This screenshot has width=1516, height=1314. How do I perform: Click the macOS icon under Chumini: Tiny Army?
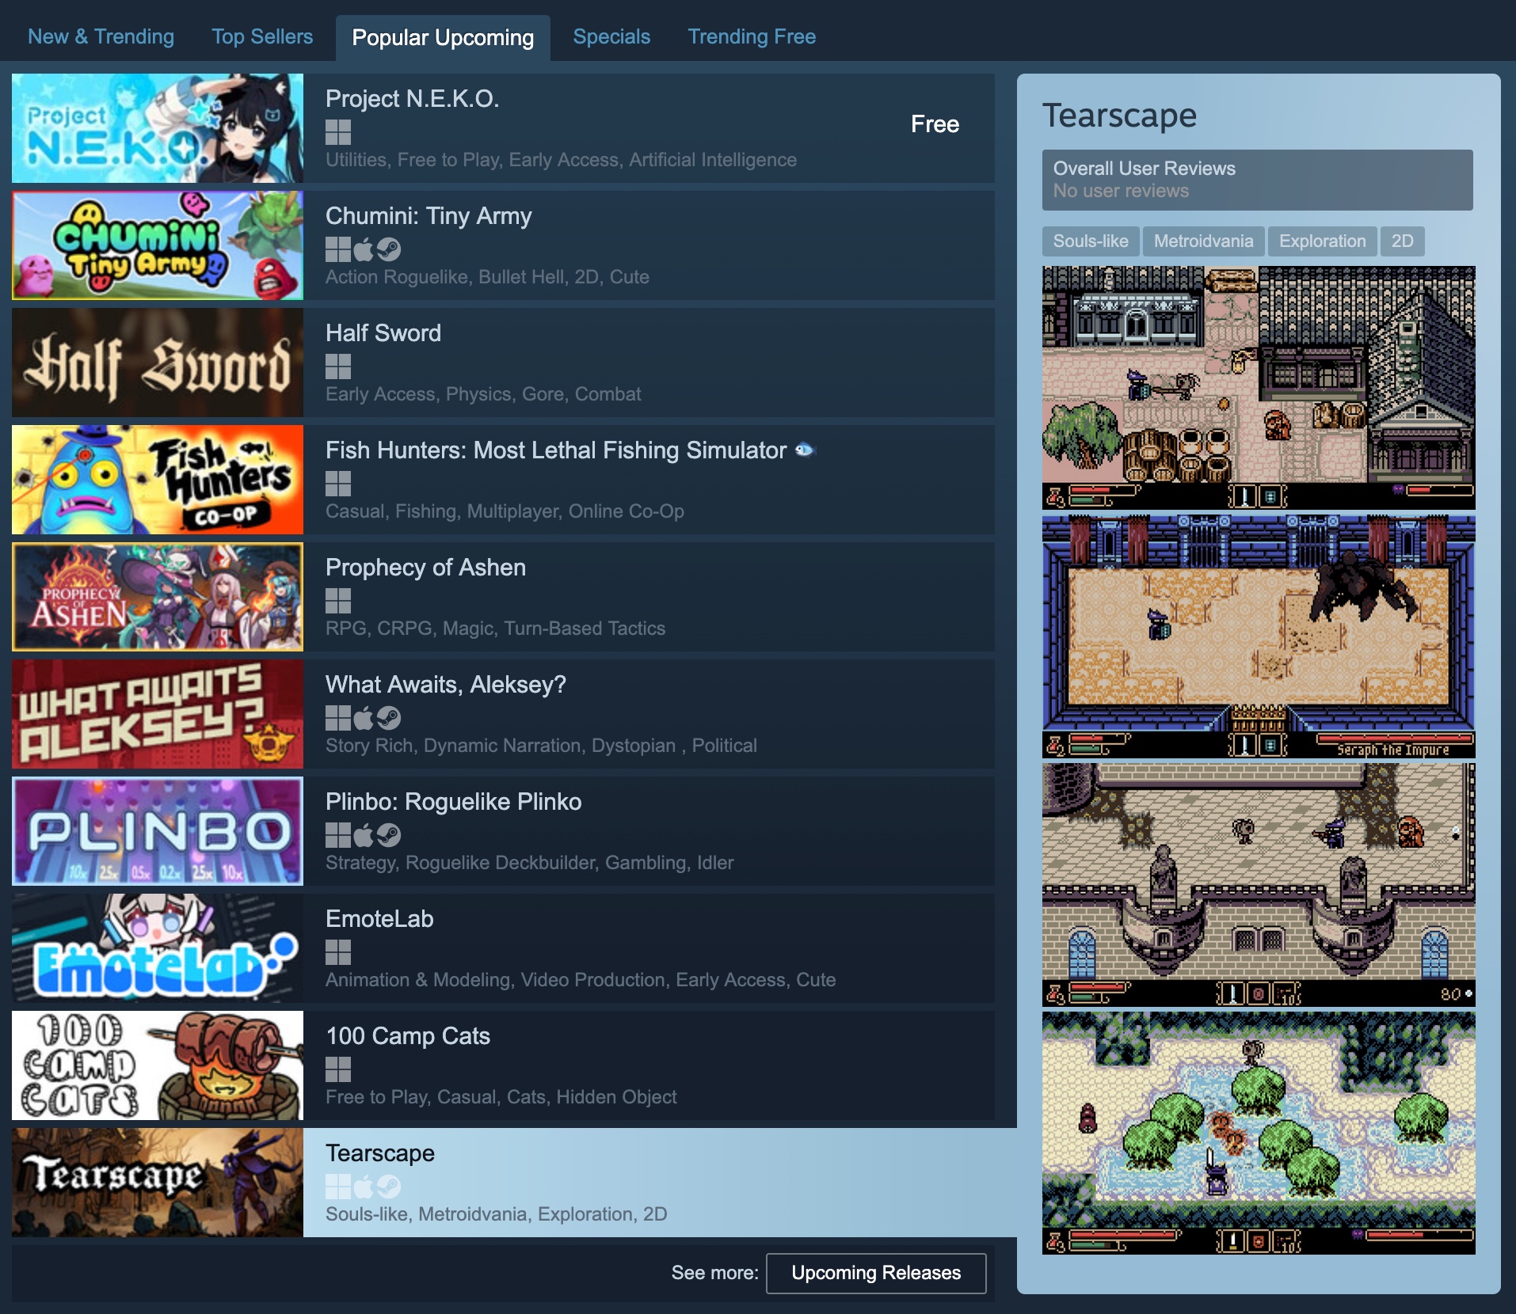pyautogui.click(x=364, y=249)
